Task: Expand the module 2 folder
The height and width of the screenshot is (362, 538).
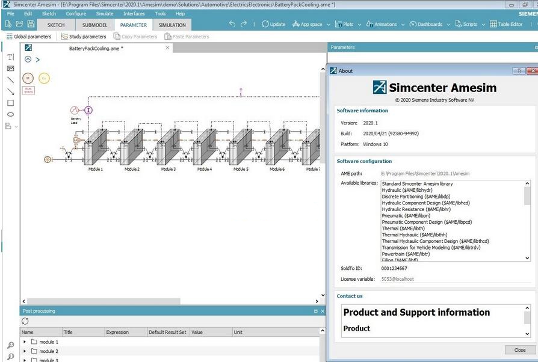Action: click(25, 351)
